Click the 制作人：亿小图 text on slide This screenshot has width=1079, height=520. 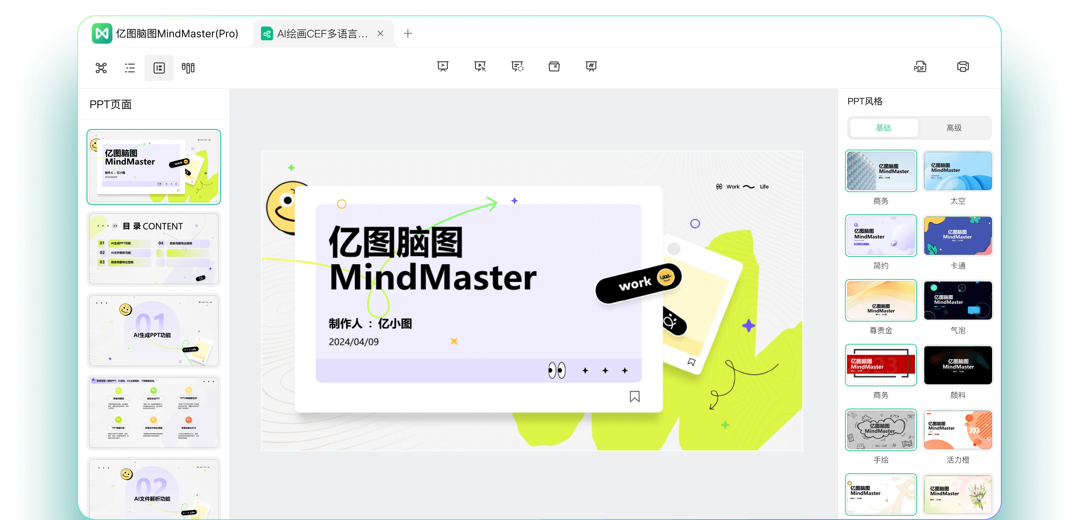point(370,323)
